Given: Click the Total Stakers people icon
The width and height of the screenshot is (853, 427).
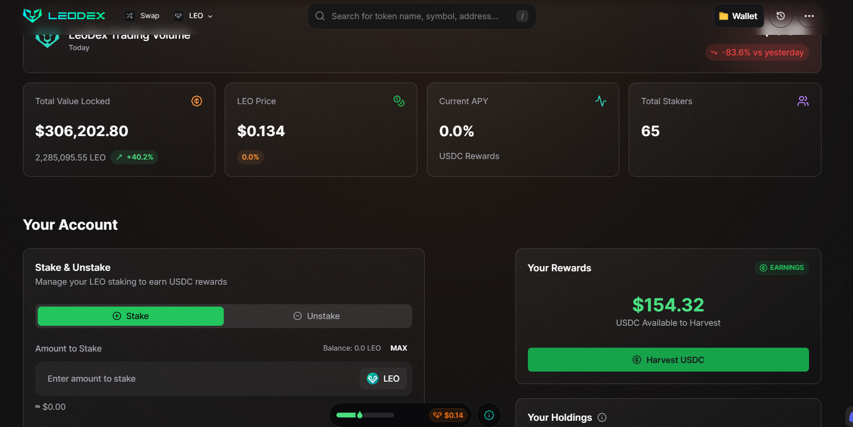Looking at the screenshot, I should [x=803, y=101].
